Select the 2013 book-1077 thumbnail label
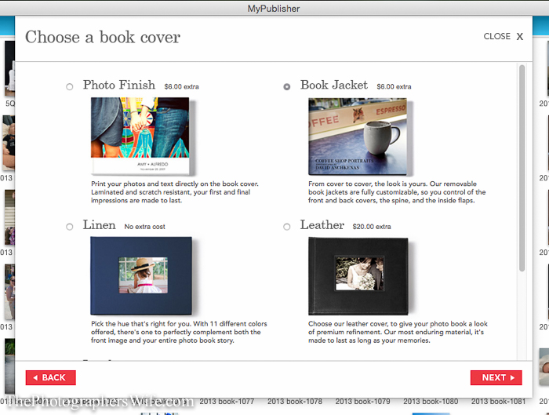Viewport: 549px width, 415px height. pos(227,402)
